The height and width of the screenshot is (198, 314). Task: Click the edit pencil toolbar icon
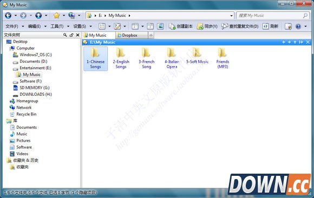click(x=117, y=26)
